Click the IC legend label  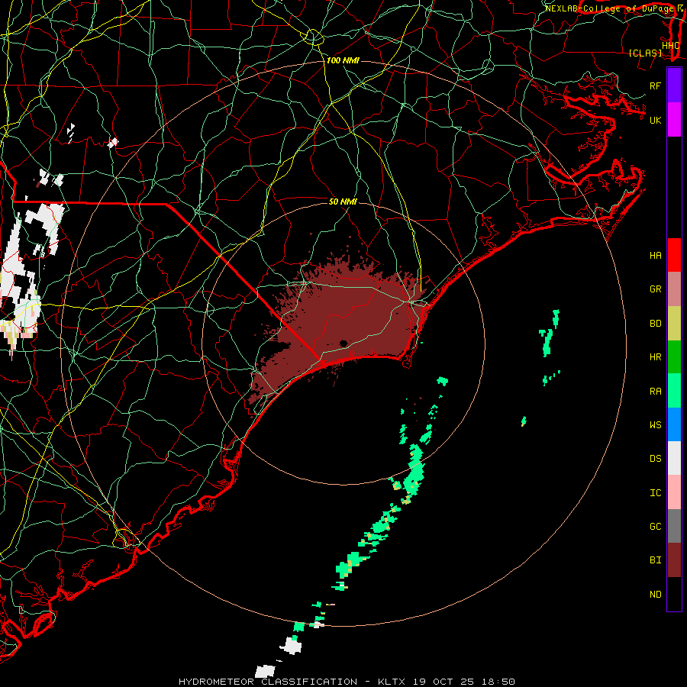[655, 493]
